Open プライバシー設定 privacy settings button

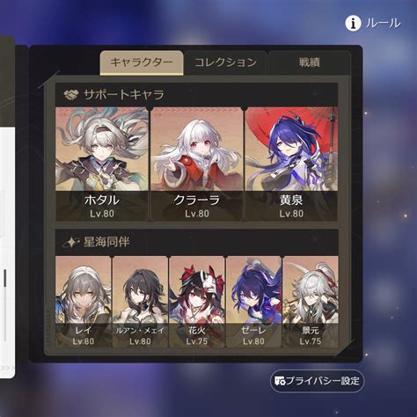(317, 381)
